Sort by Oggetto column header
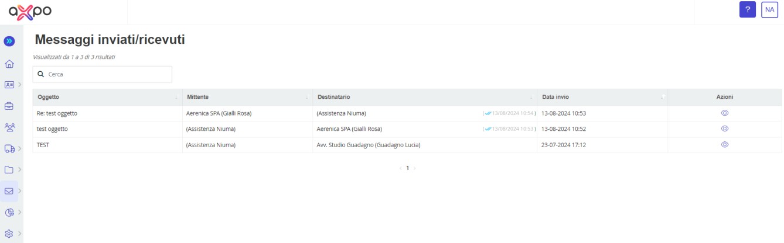The image size is (784, 243). (108, 97)
